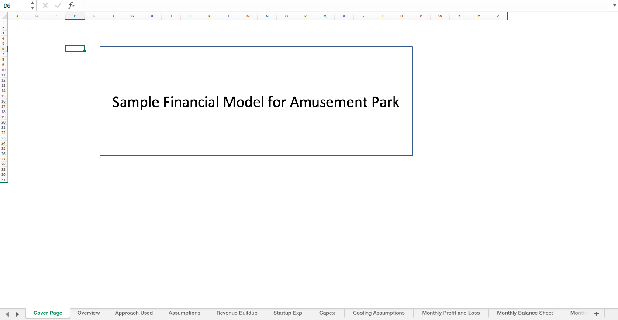This screenshot has height=320, width=618.
Task: Select column M header
Action: click(248, 16)
